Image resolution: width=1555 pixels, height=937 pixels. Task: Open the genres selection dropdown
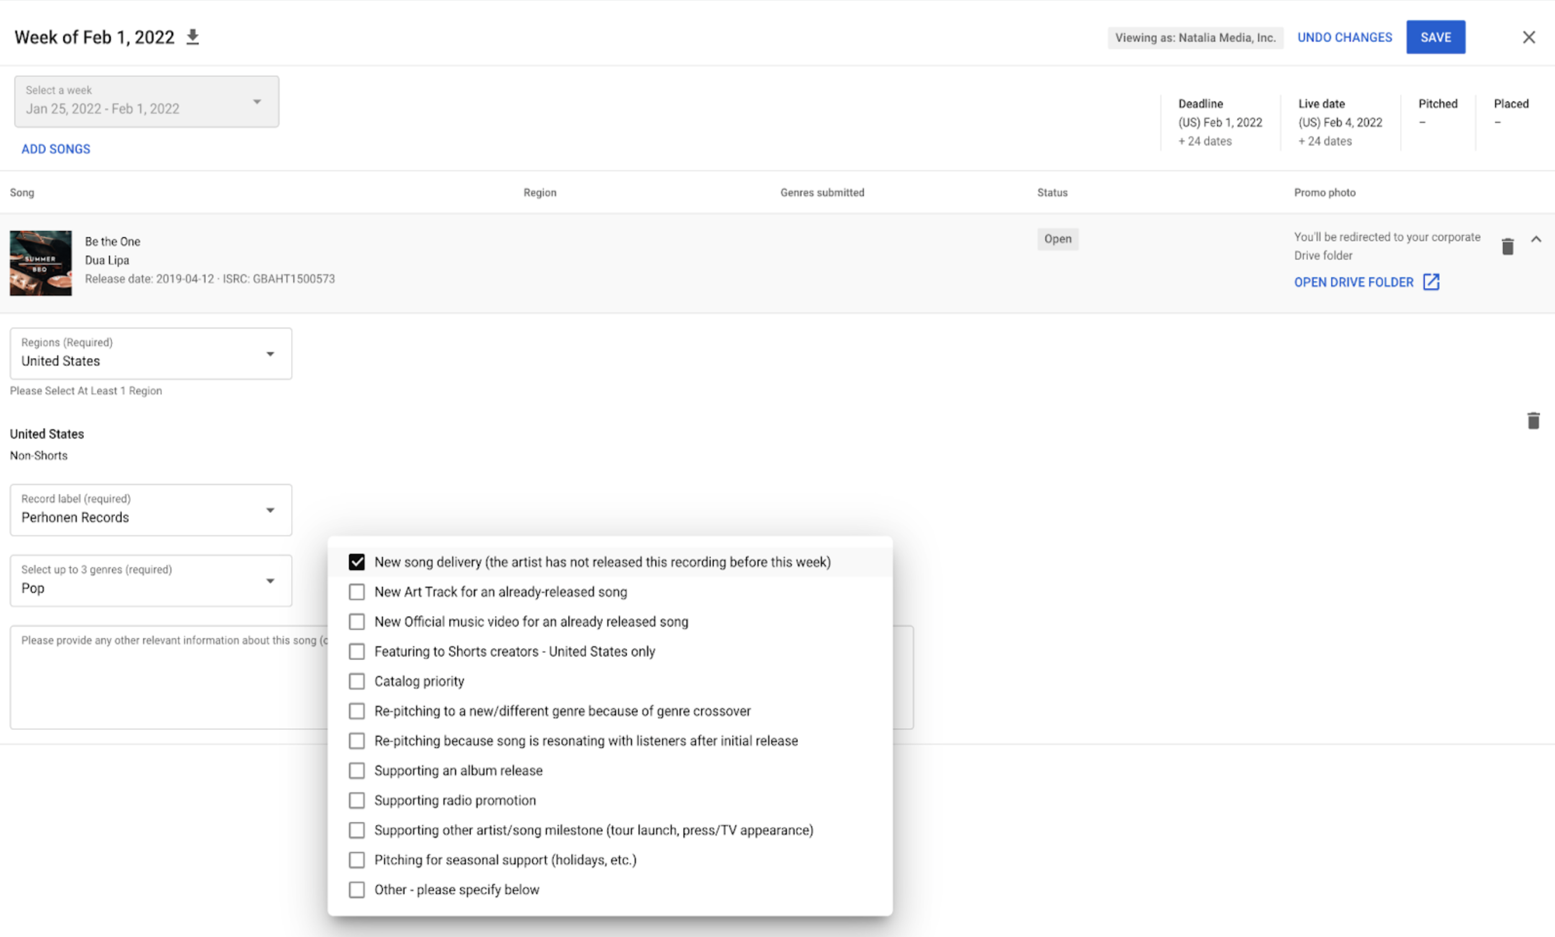150,581
